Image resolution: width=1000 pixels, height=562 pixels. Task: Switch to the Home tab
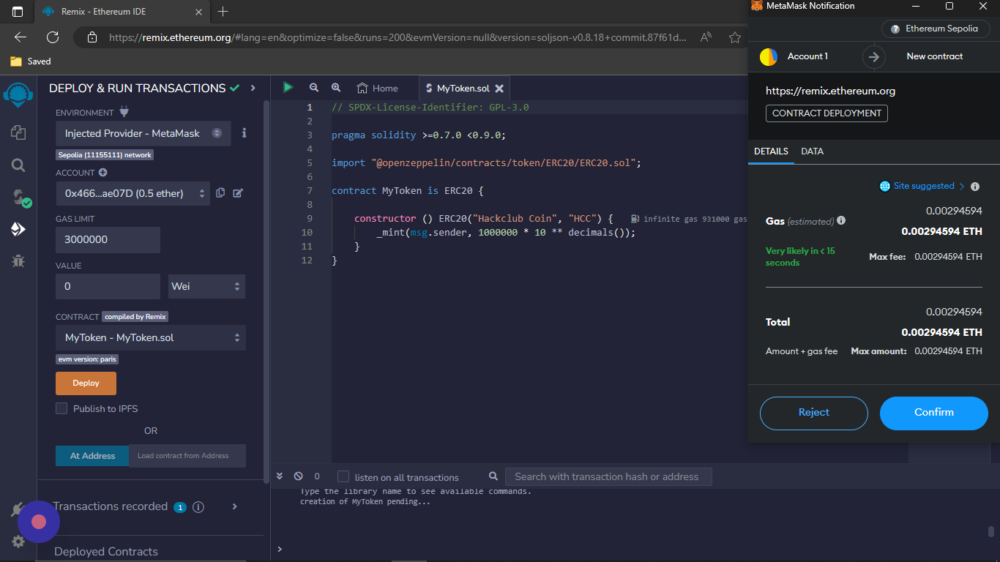pos(378,88)
